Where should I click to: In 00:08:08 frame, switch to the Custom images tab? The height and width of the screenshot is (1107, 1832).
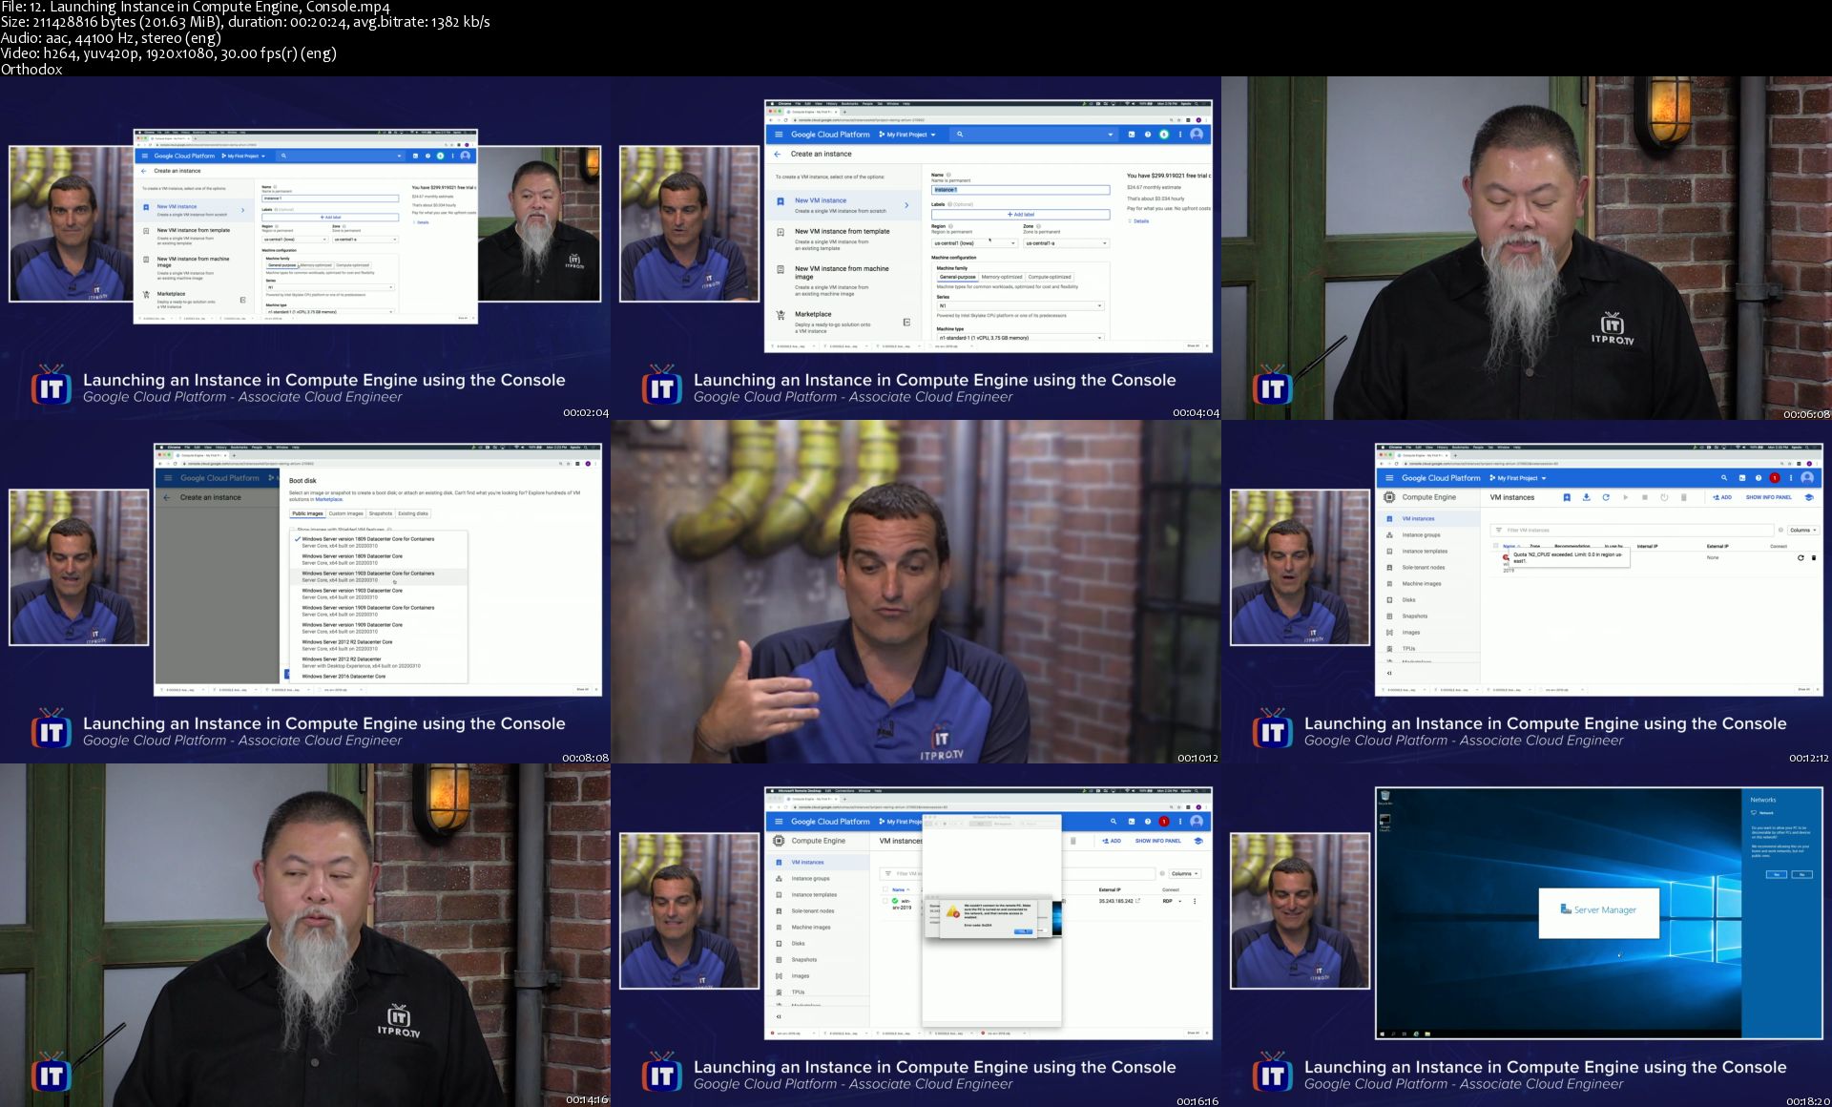point(345,513)
